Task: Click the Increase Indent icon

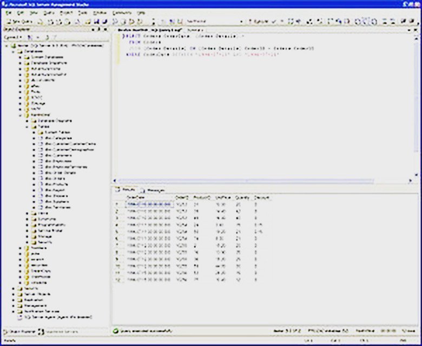Action: pos(411,22)
